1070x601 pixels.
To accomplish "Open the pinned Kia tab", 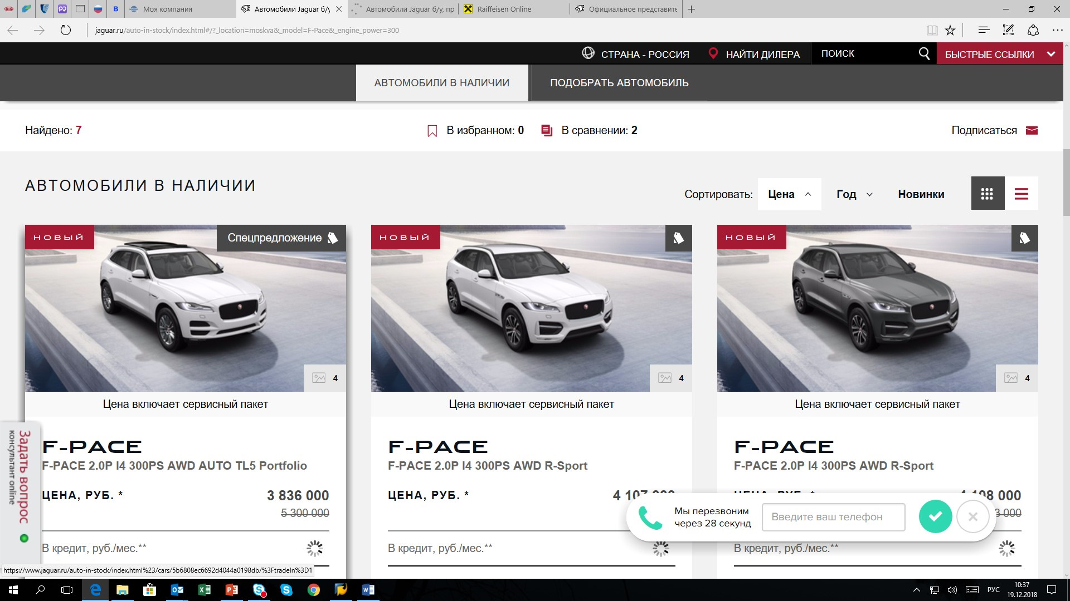I will coord(9,9).
